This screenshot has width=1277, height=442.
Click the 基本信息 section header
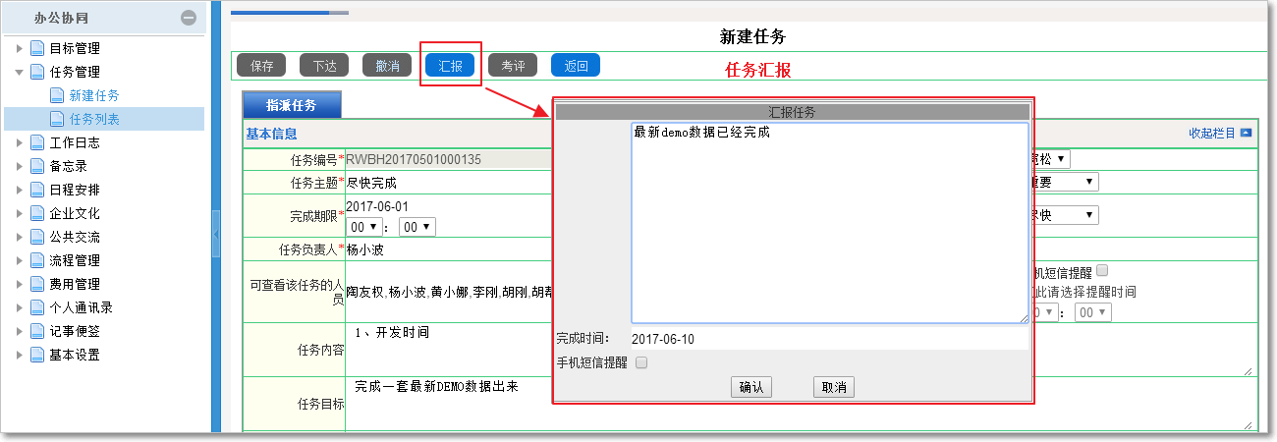pyautogui.click(x=271, y=134)
